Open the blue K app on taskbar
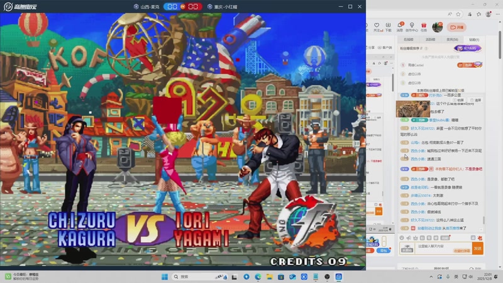Viewport: 503px width, 283px height. pyautogui.click(x=304, y=277)
